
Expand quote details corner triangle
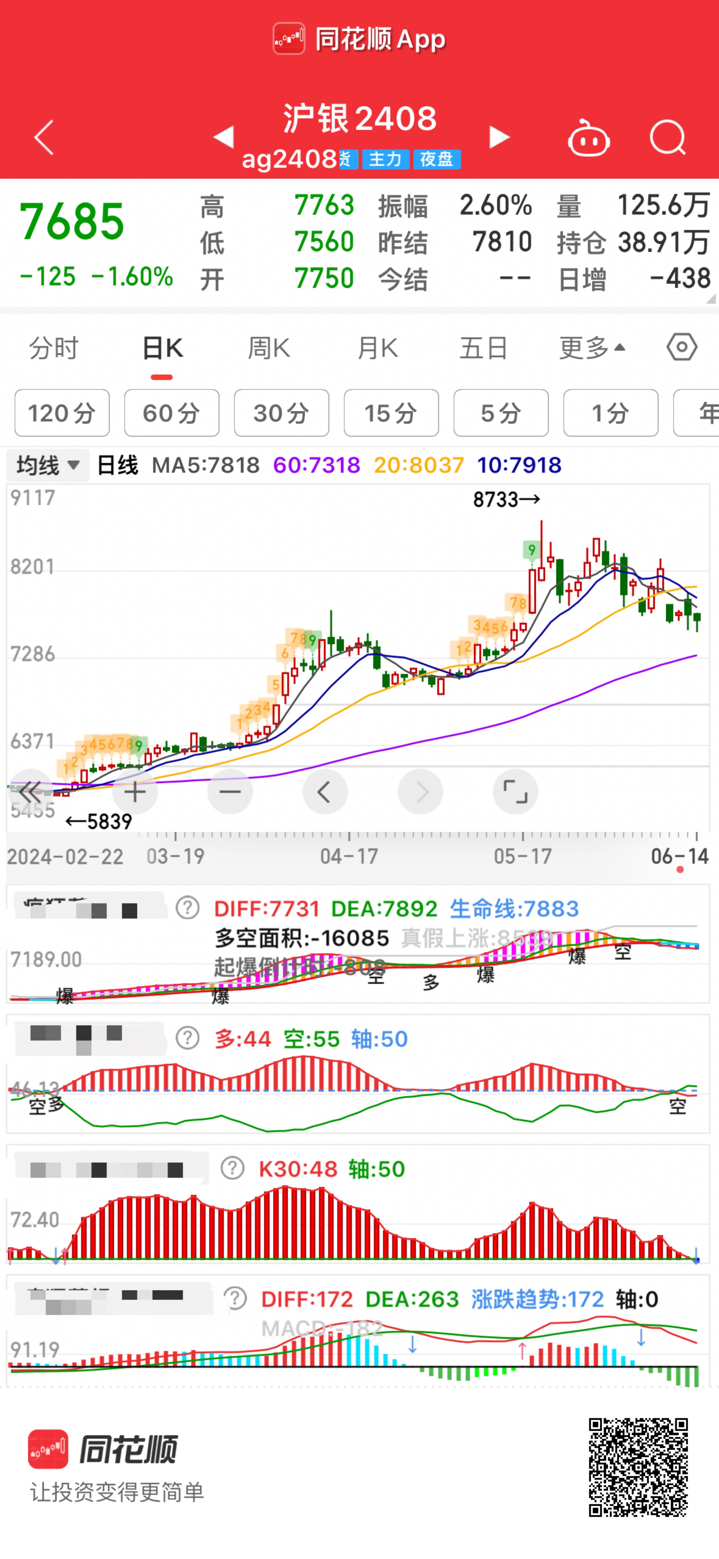click(x=710, y=299)
